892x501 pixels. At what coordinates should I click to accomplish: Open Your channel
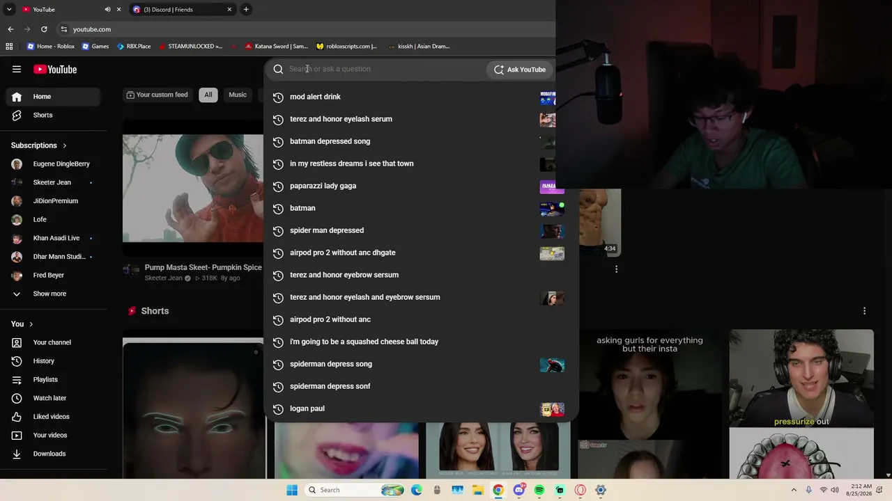(53, 342)
